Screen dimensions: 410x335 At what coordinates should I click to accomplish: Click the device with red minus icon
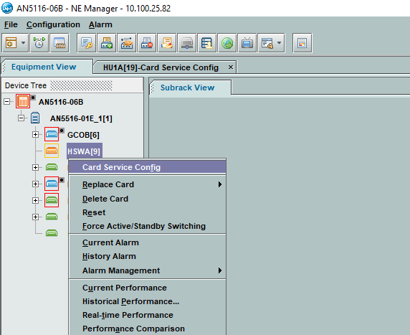147,43
